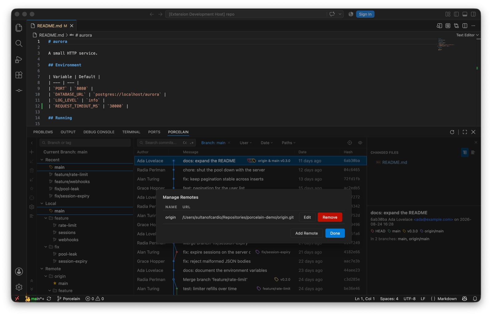Toggle case-sensitive commit search (Cc)

click(185, 143)
